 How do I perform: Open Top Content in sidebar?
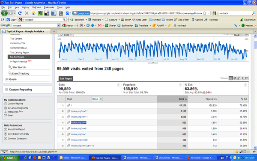pyautogui.click(x=16, y=39)
